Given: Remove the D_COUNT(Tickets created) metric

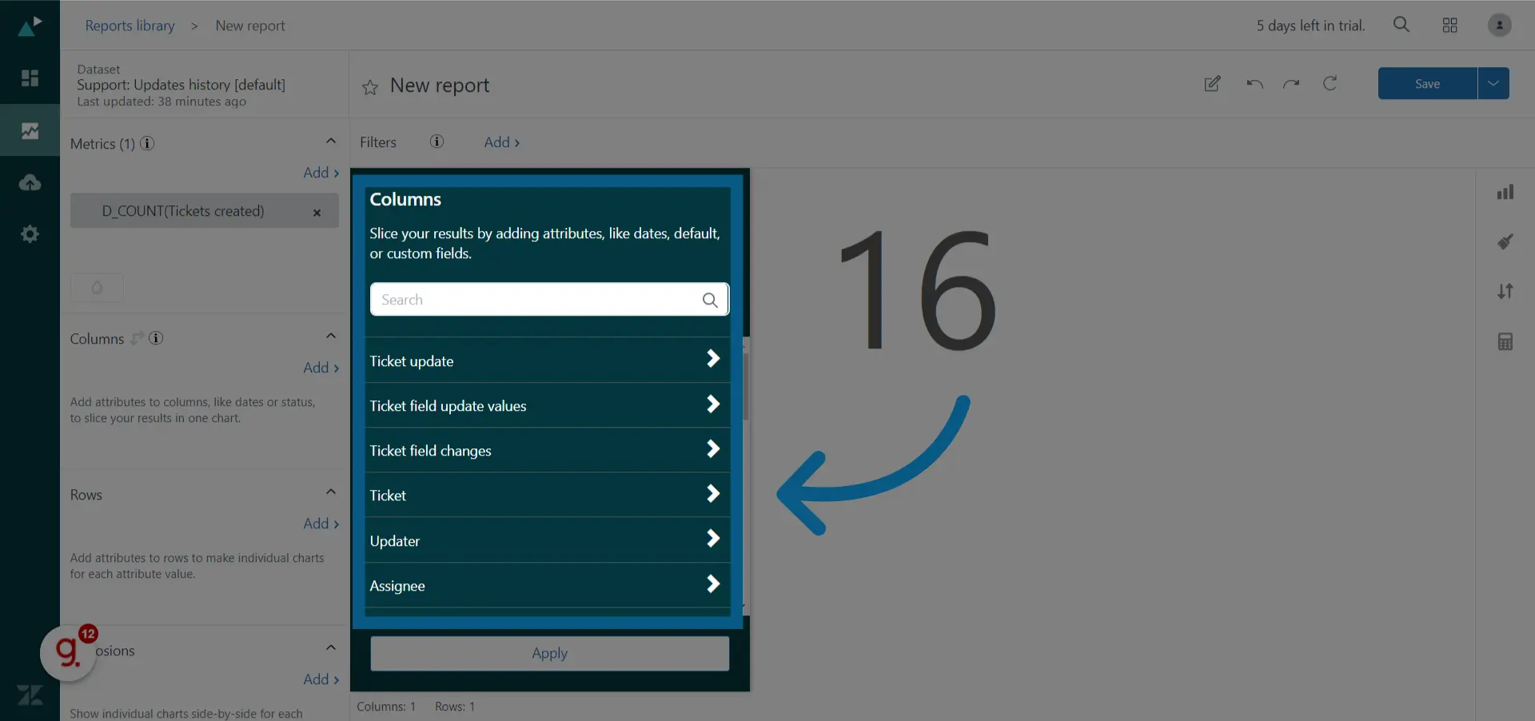Looking at the screenshot, I should [317, 213].
